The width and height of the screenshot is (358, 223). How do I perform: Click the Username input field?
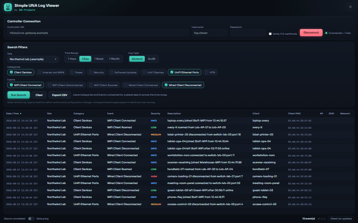[x=209, y=33]
